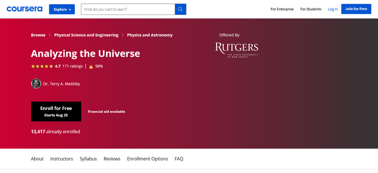Click the Log In link
The width and height of the screenshot is (378, 173).
[333, 9]
